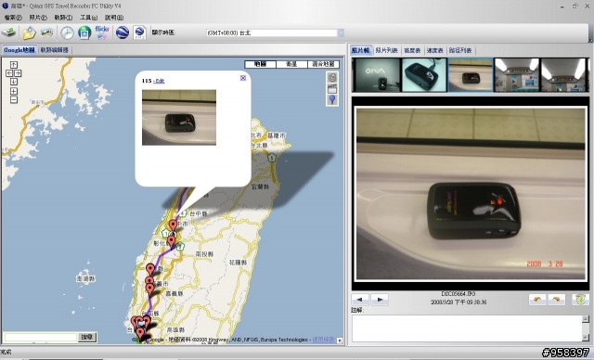594x360 pixels.
Task: Pan the map left with arrow button
Action: click(9, 73)
